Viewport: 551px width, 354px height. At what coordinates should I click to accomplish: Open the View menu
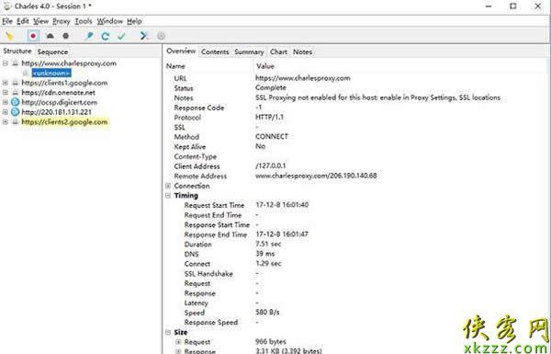click(x=40, y=21)
